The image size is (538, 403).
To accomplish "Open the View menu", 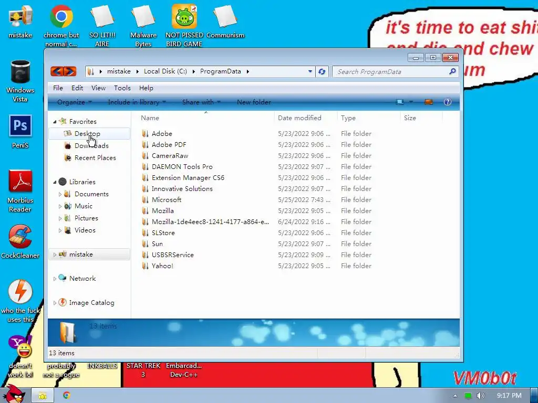I will point(98,88).
